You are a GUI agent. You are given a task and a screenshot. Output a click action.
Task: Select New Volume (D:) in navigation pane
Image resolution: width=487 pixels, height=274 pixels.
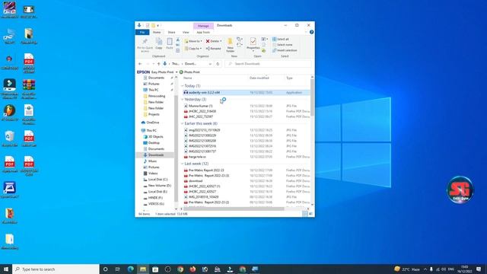(158, 186)
